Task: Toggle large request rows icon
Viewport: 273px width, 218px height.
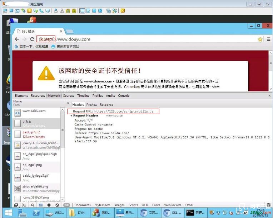Action: click(x=41, y=205)
